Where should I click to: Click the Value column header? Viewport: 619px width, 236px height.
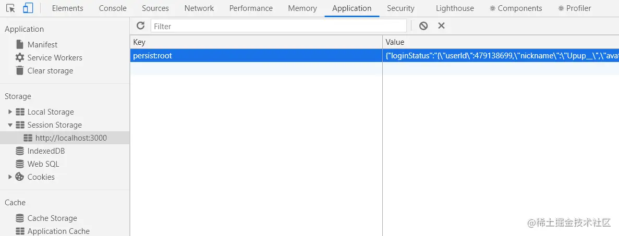(501, 42)
